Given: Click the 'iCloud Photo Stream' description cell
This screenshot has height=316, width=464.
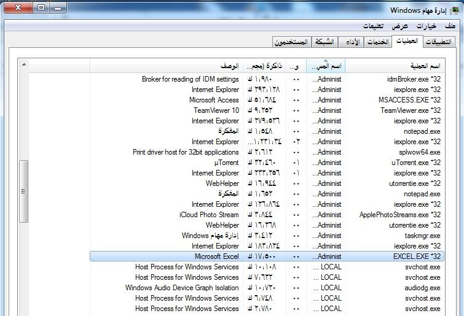Looking at the screenshot, I should [209, 215].
